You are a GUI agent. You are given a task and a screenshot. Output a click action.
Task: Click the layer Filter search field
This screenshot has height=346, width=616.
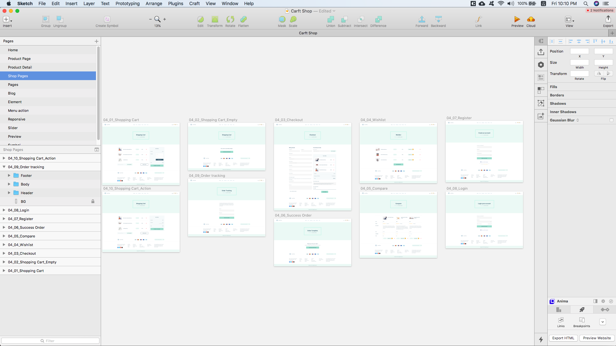(50, 341)
